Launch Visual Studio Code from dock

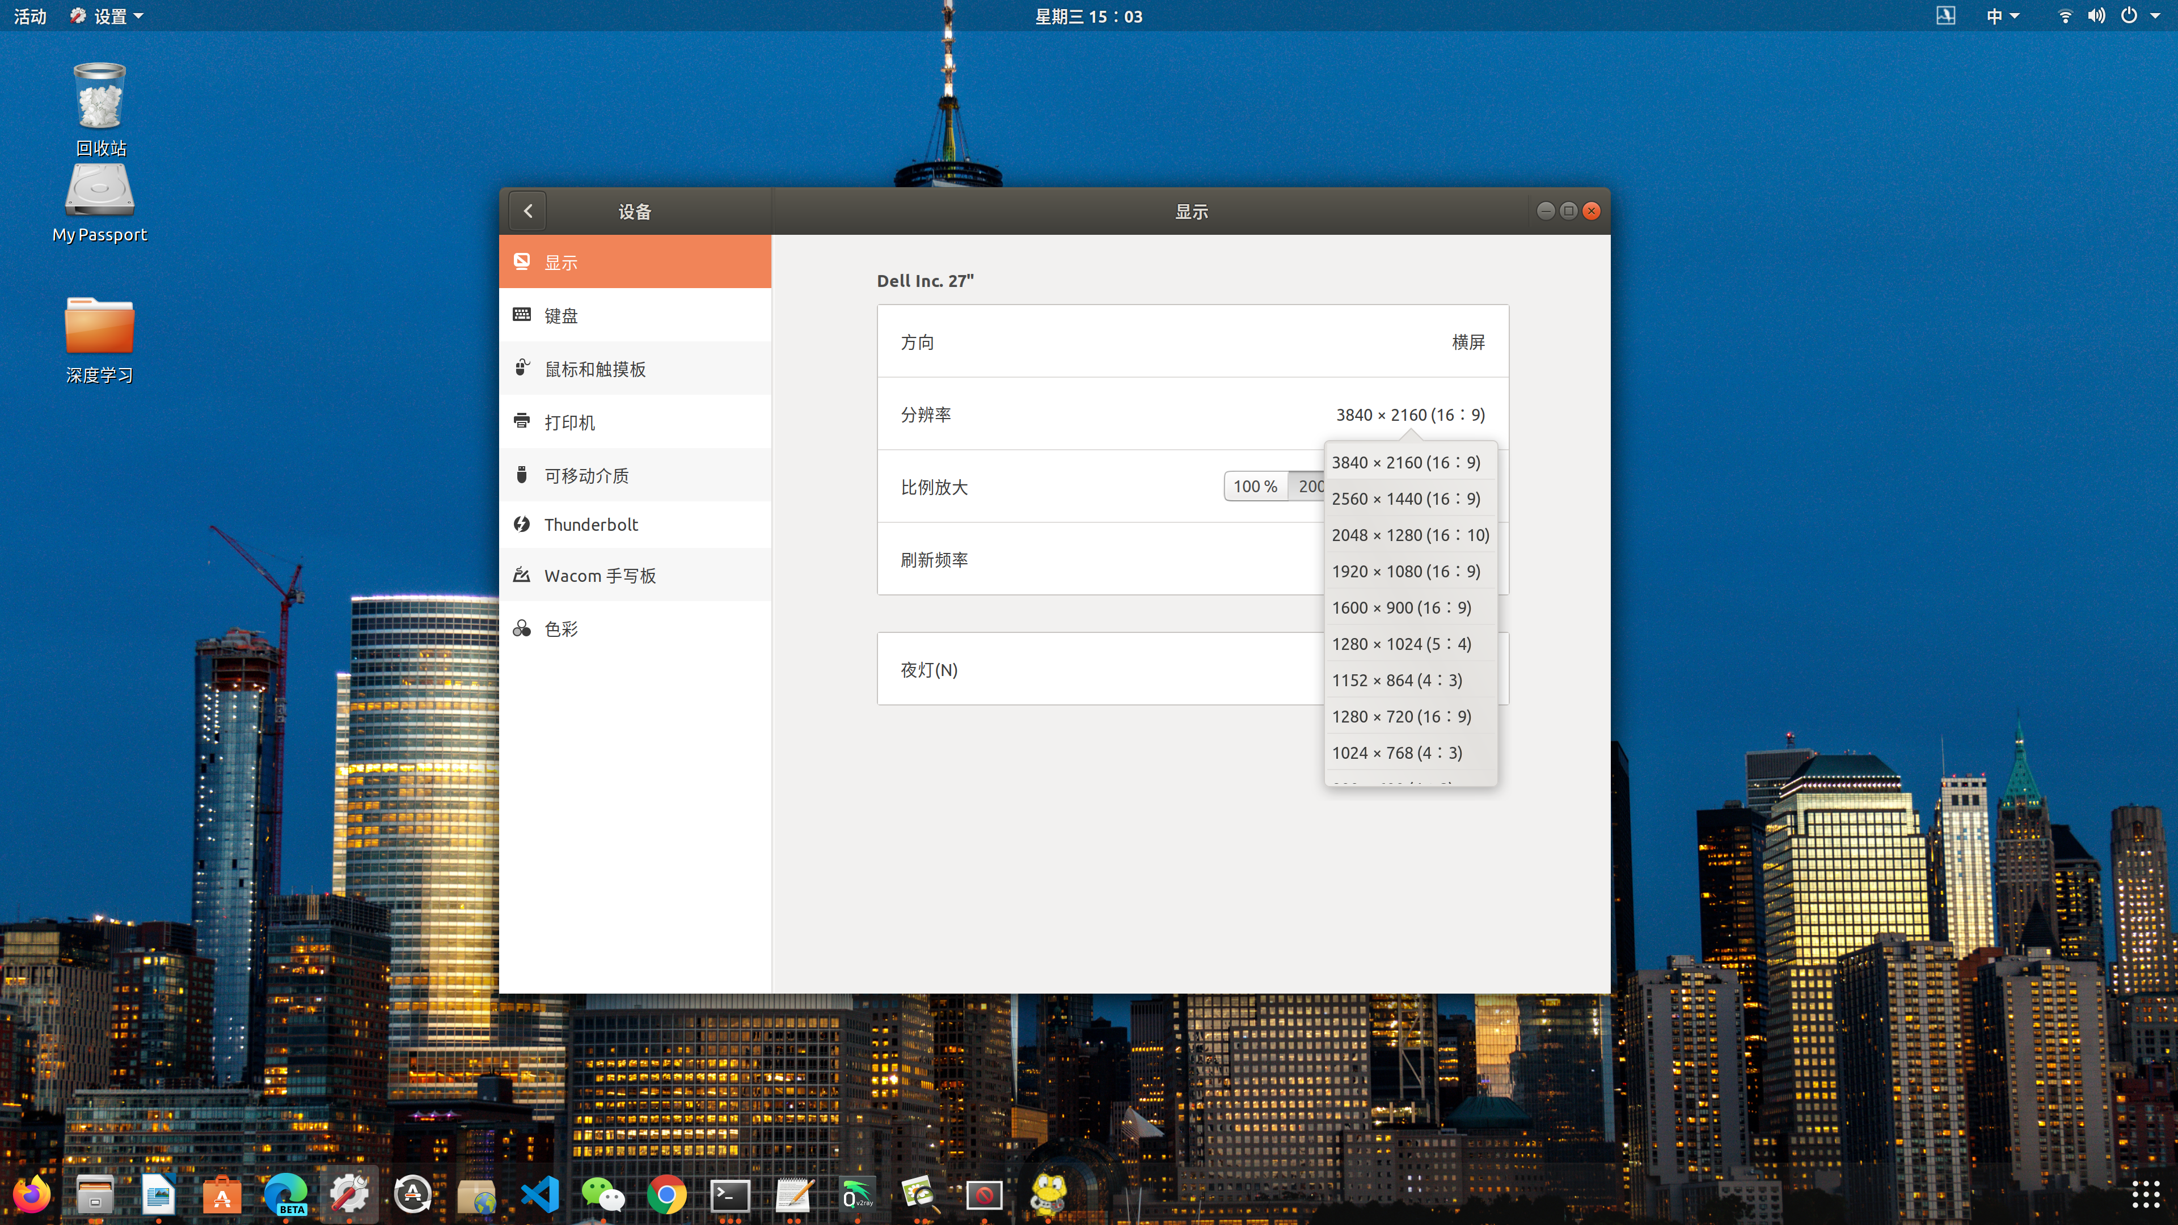tap(539, 1194)
